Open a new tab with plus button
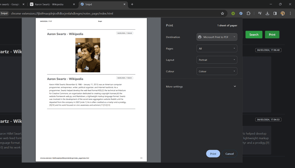This screenshot has width=295, height=168. click(x=132, y=4)
